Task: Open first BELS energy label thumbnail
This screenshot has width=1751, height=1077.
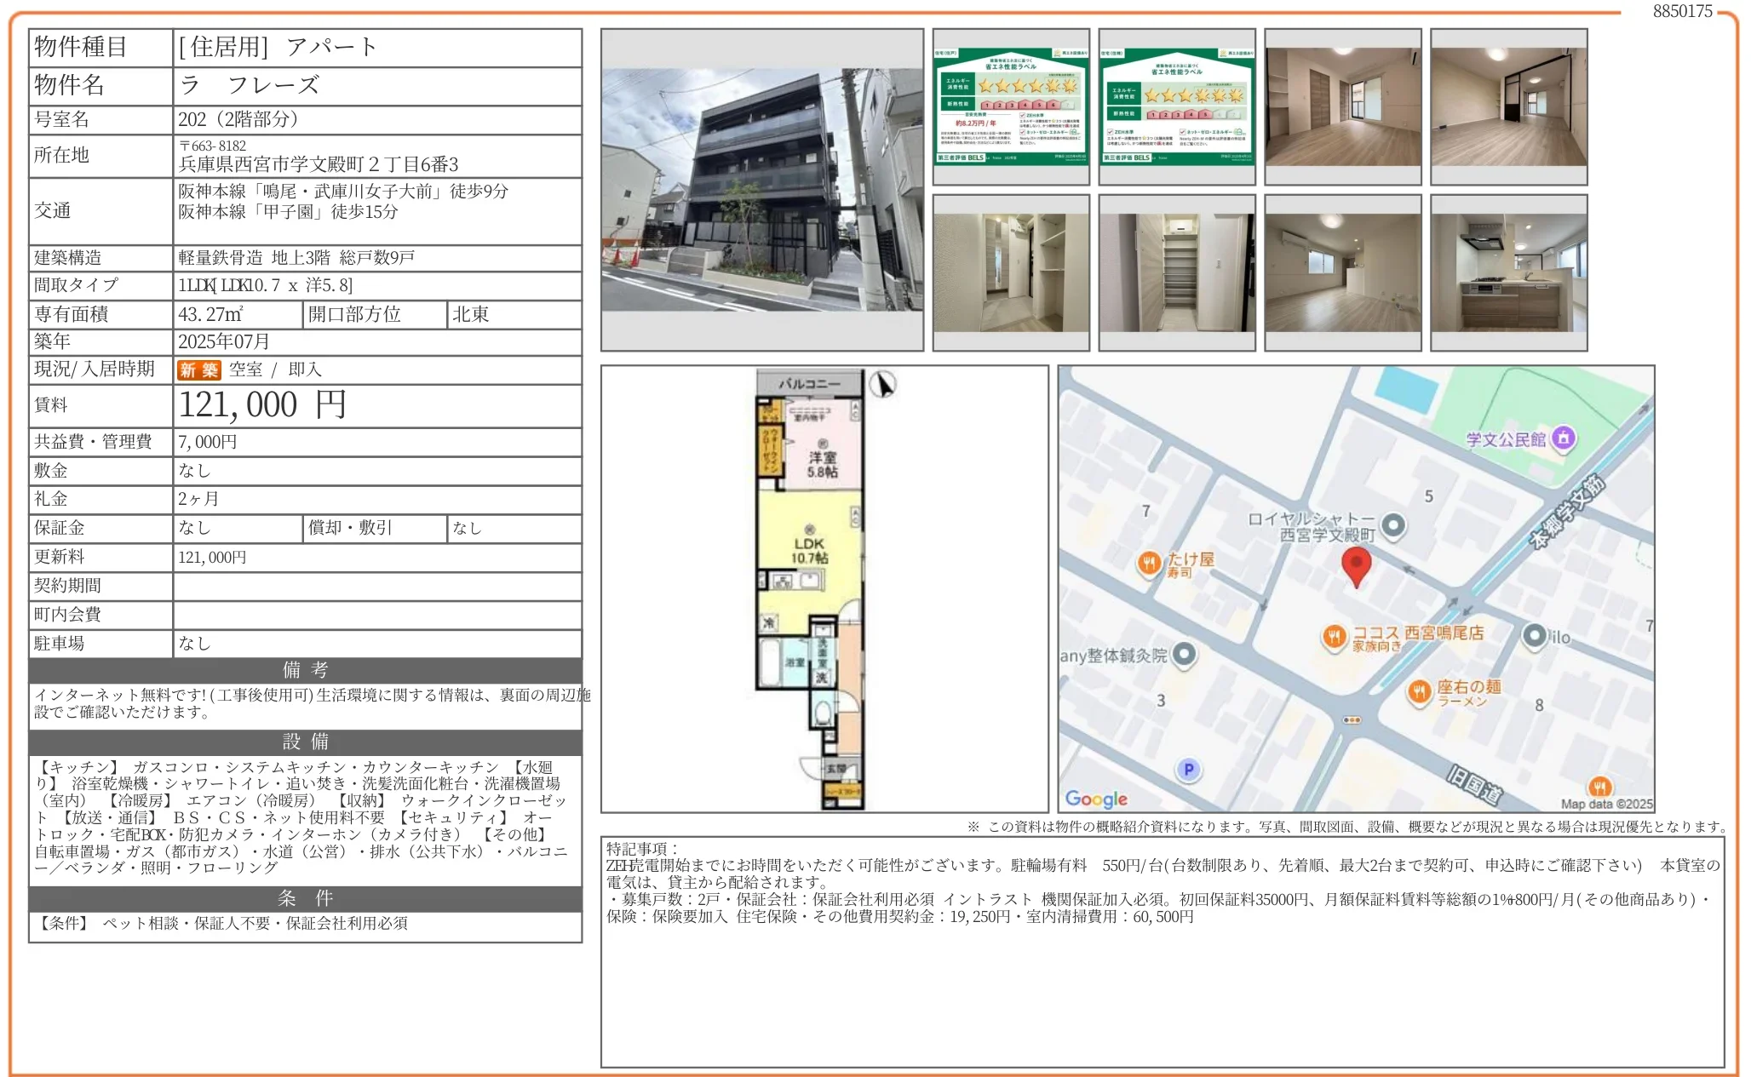Action: point(1010,106)
